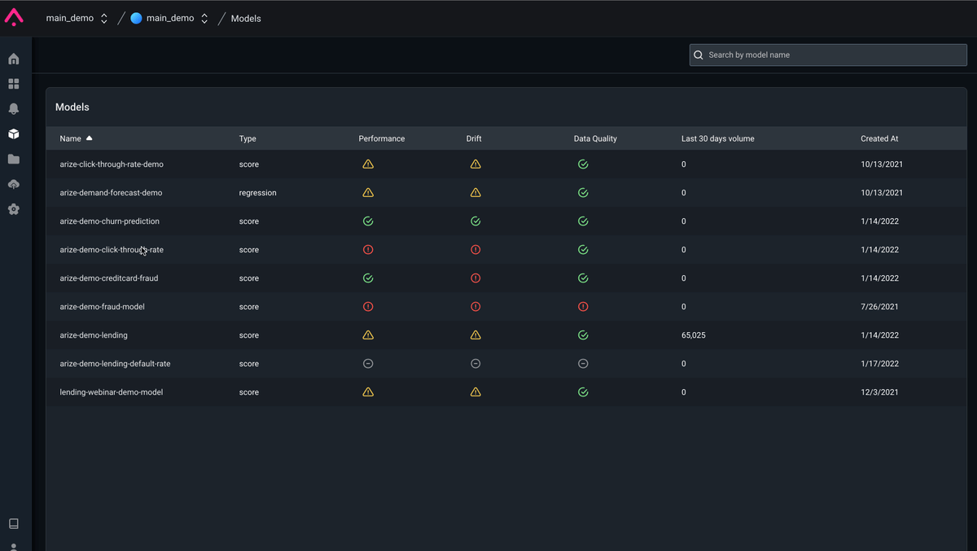The width and height of the screenshot is (977, 551).
Task: Click Performance warning icon for arize-click-through-rate-demo
Action: pyautogui.click(x=368, y=164)
